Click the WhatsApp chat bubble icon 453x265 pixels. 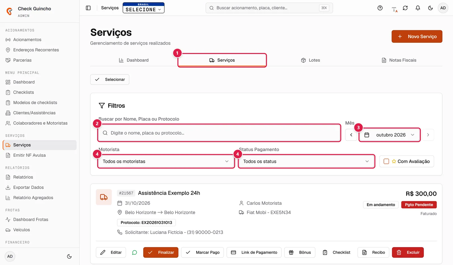coord(134,252)
